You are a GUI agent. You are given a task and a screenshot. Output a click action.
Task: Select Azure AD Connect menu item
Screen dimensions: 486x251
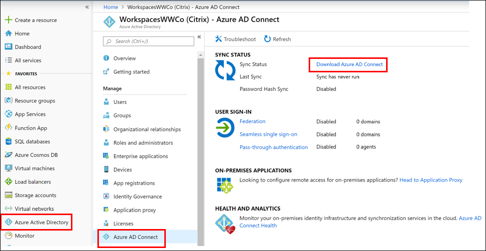click(x=135, y=237)
